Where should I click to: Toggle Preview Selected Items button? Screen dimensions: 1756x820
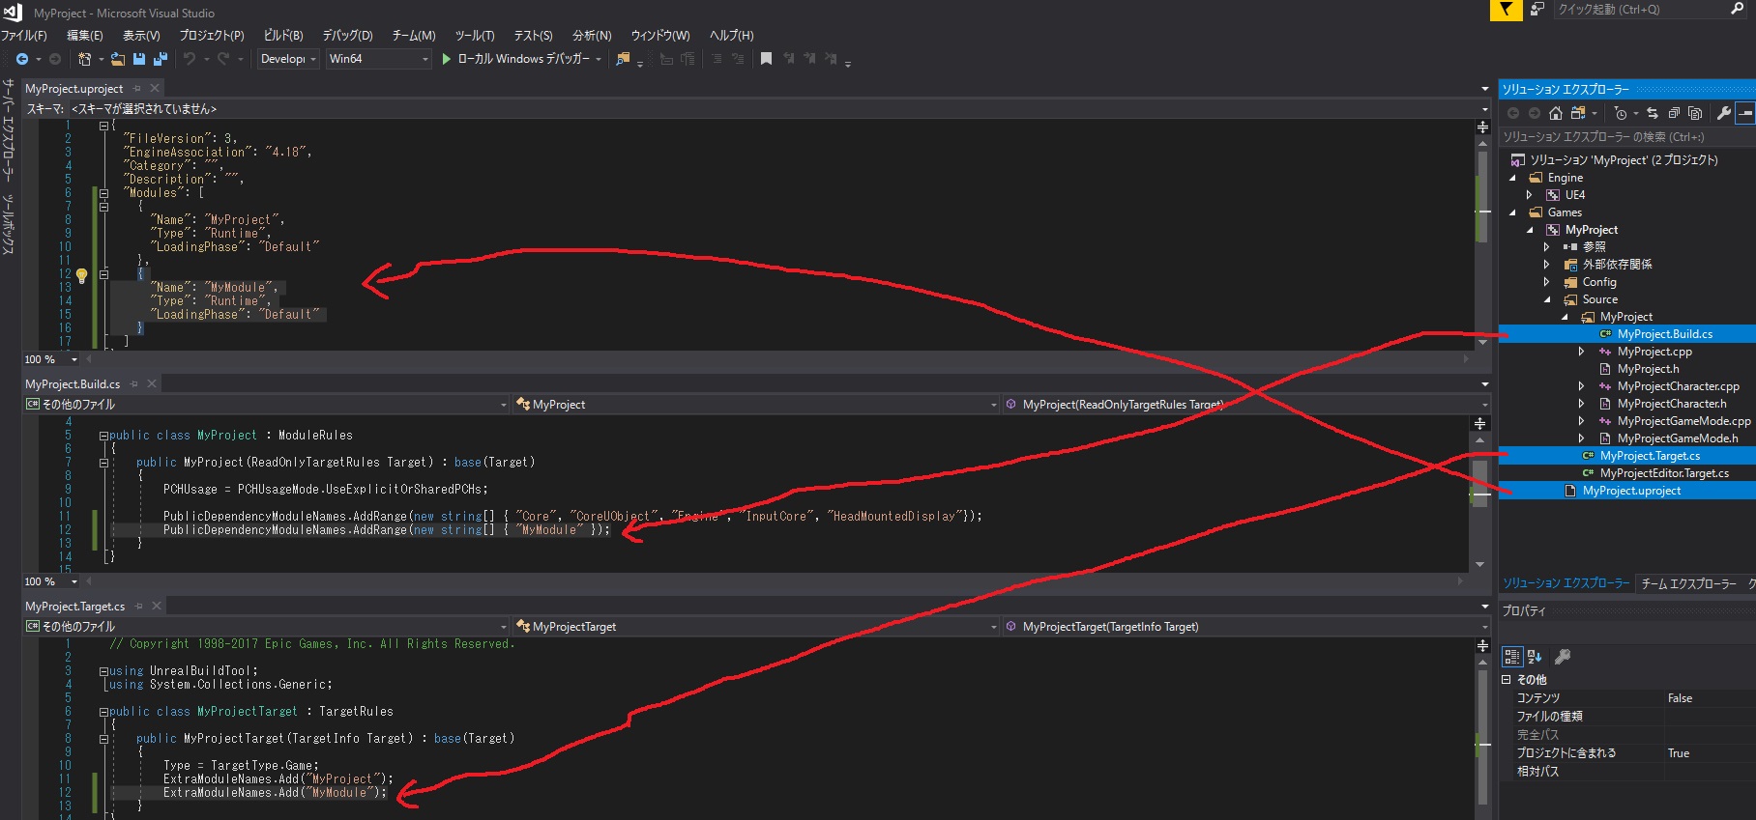(x=1745, y=113)
